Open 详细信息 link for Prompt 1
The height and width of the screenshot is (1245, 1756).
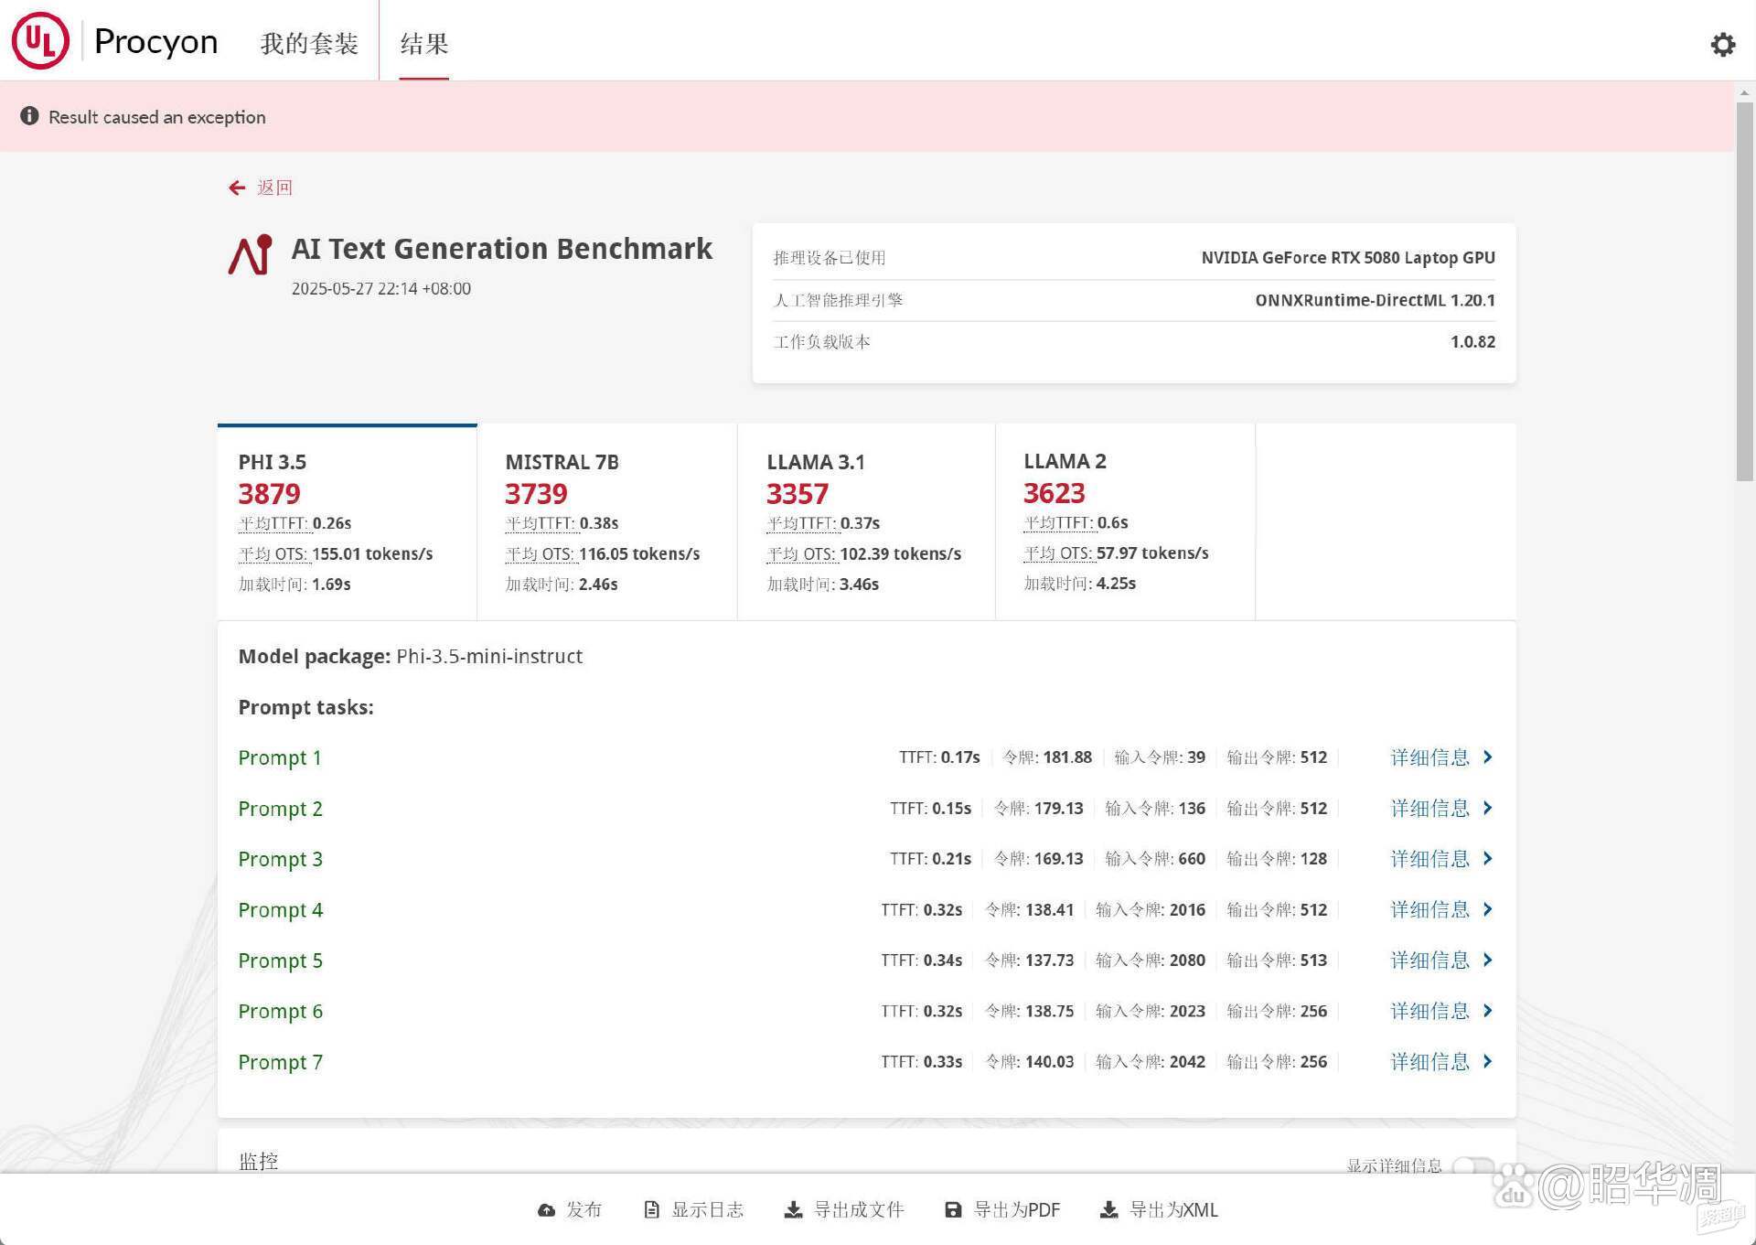1430,757
